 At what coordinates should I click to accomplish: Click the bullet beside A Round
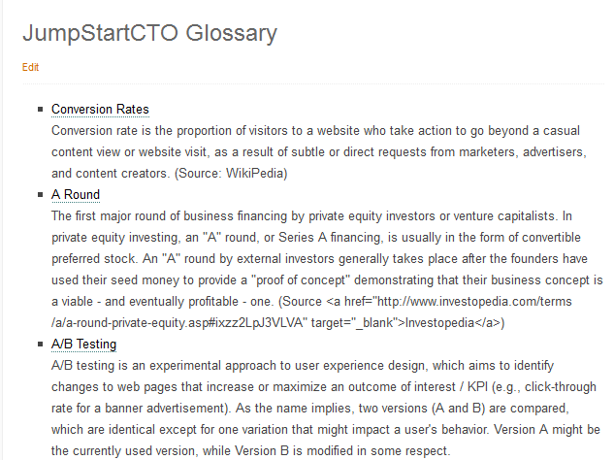point(40,194)
